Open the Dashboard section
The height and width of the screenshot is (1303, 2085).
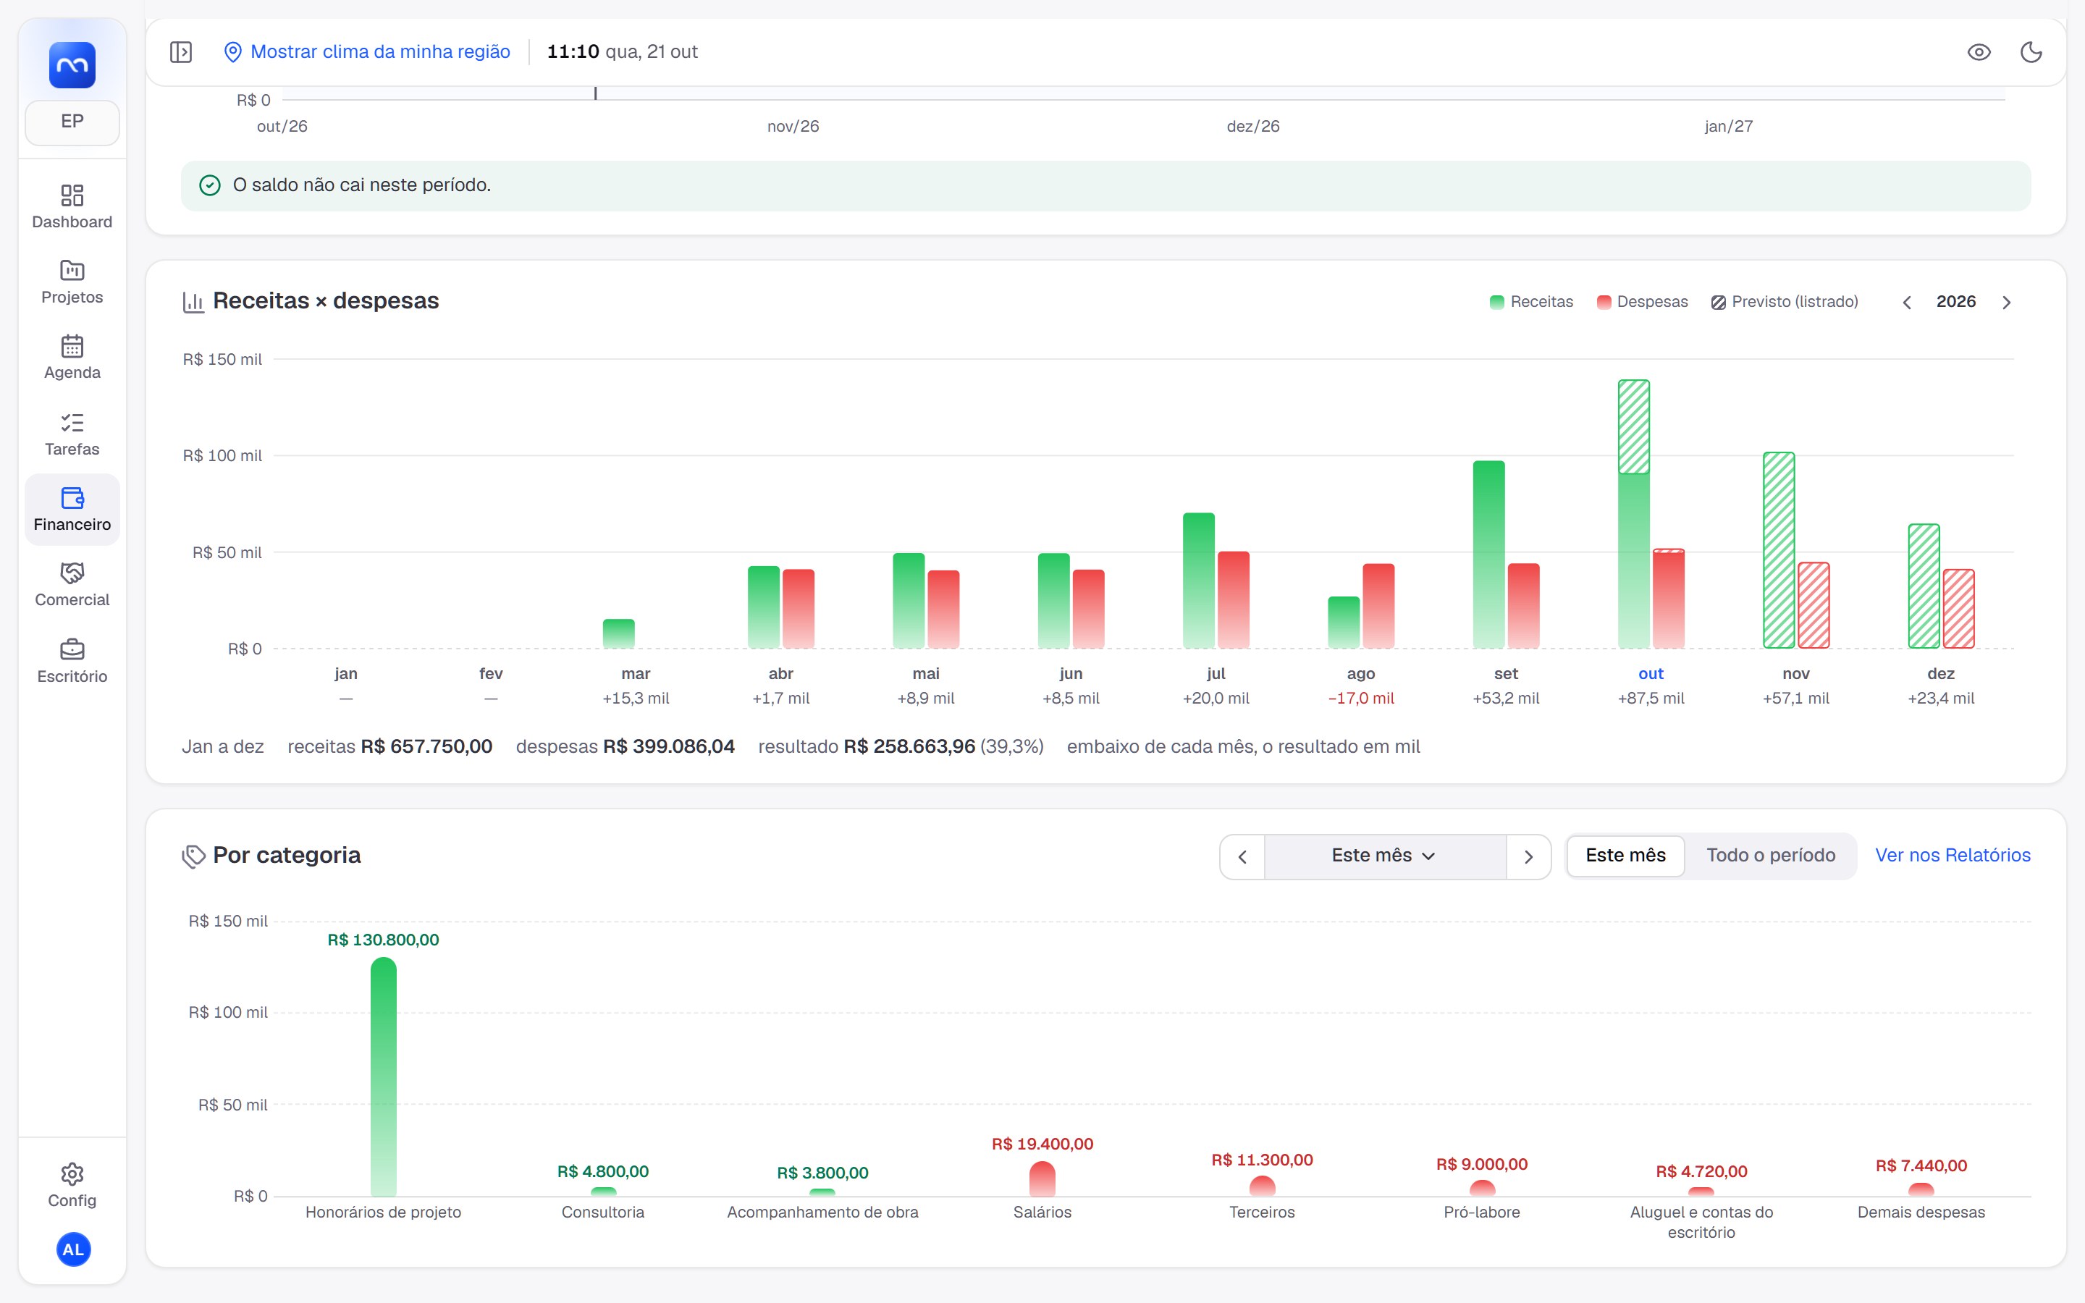point(72,207)
